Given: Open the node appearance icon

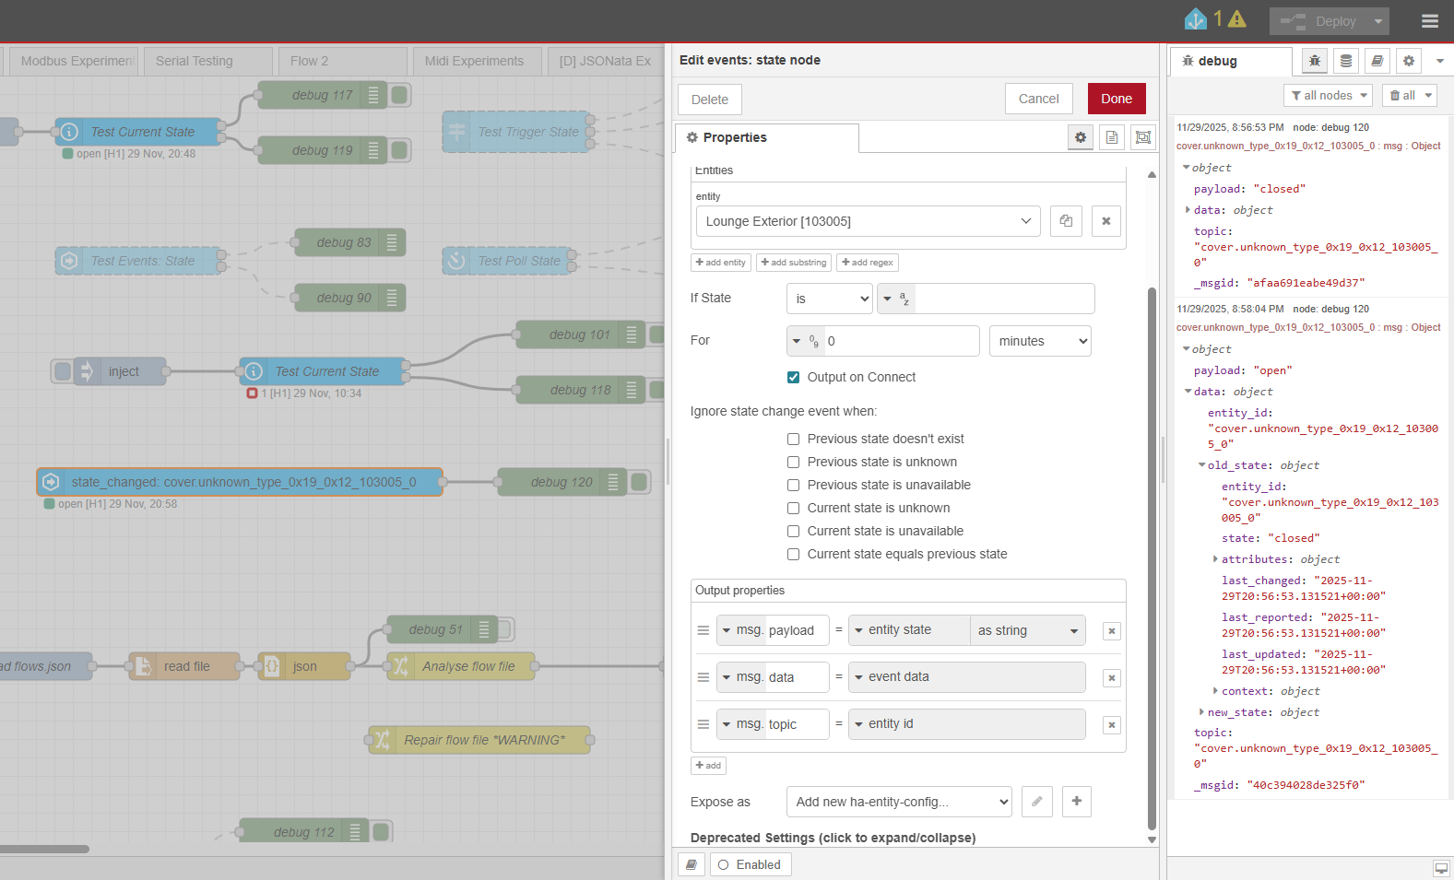Looking at the screenshot, I should (x=1143, y=137).
